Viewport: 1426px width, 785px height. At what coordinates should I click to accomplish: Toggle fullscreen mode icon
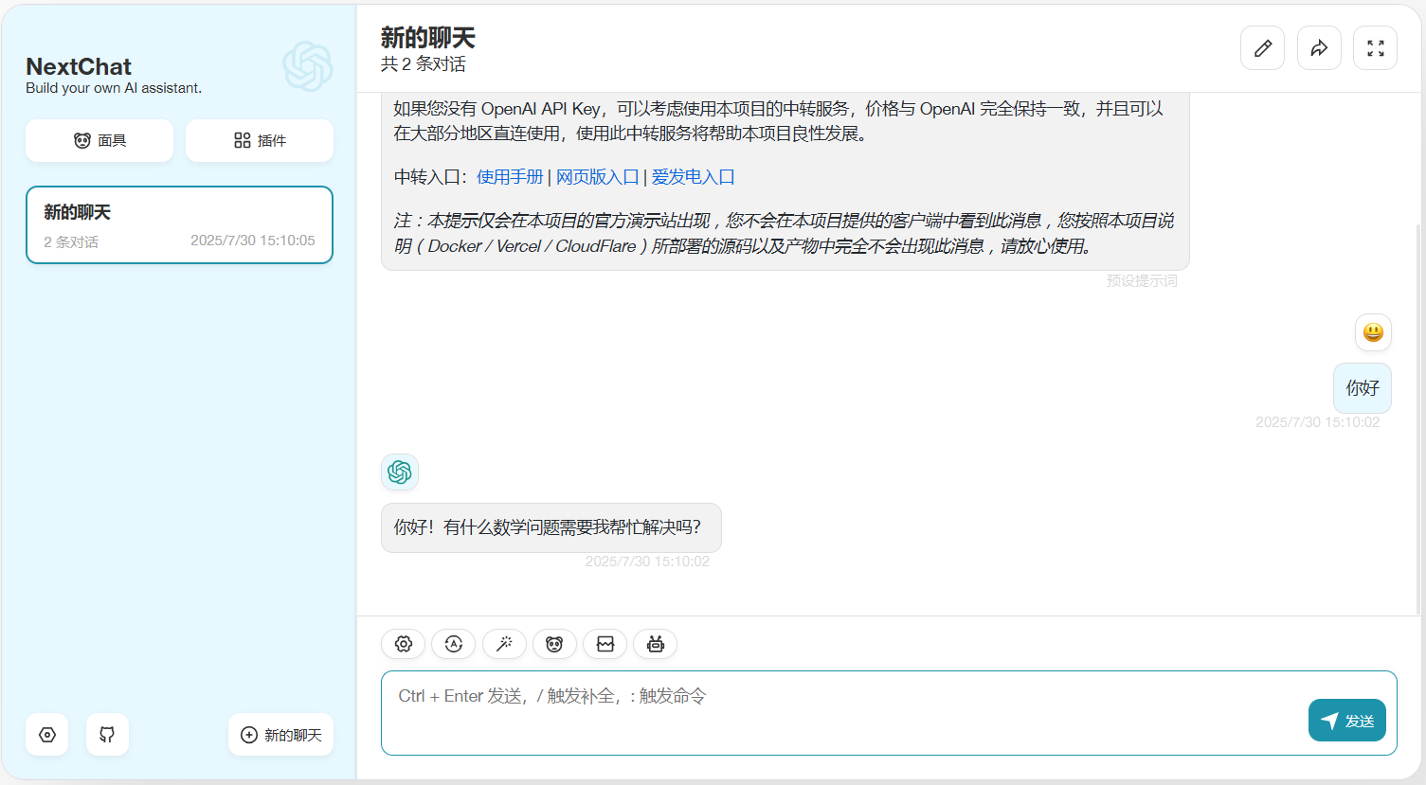coord(1375,48)
